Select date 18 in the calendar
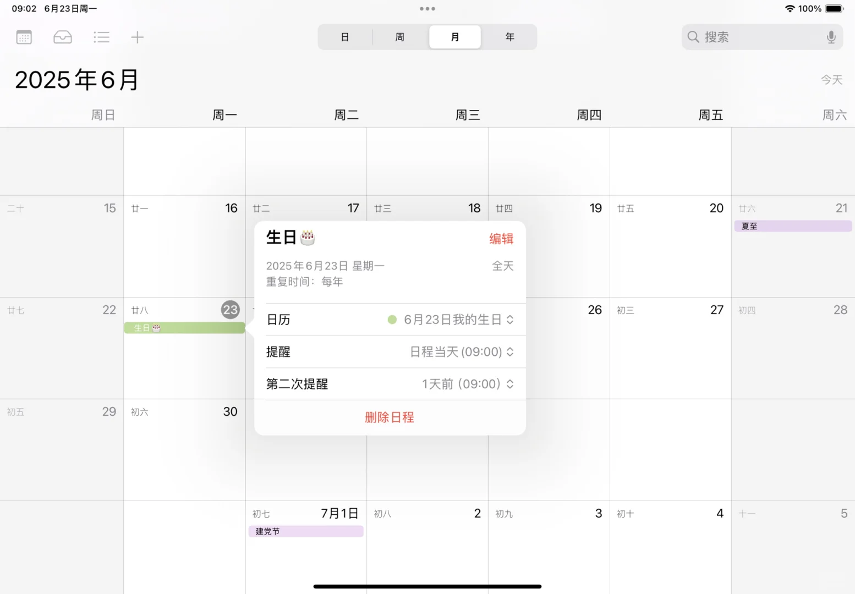The image size is (855, 594). pyautogui.click(x=474, y=208)
